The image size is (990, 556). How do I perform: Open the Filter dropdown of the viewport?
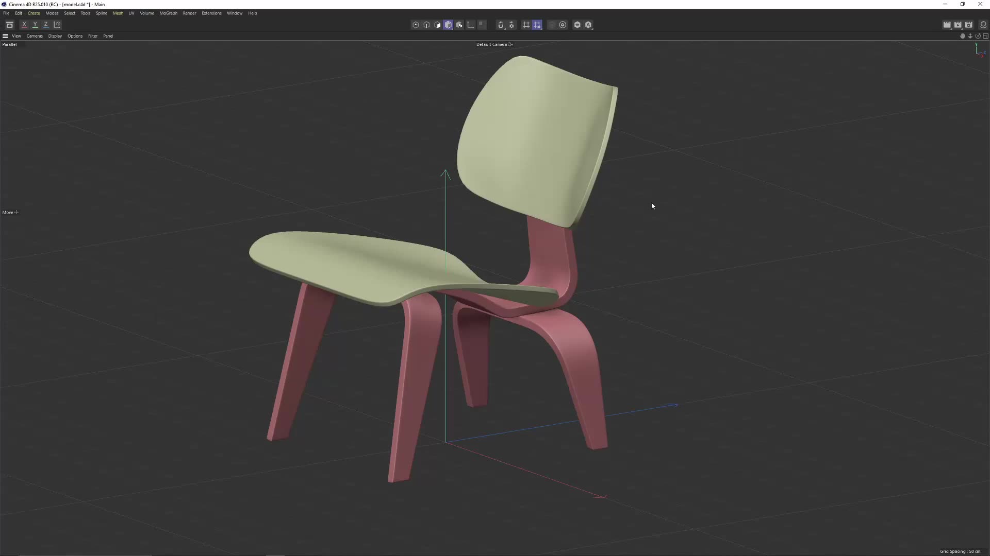(x=93, y=36)
